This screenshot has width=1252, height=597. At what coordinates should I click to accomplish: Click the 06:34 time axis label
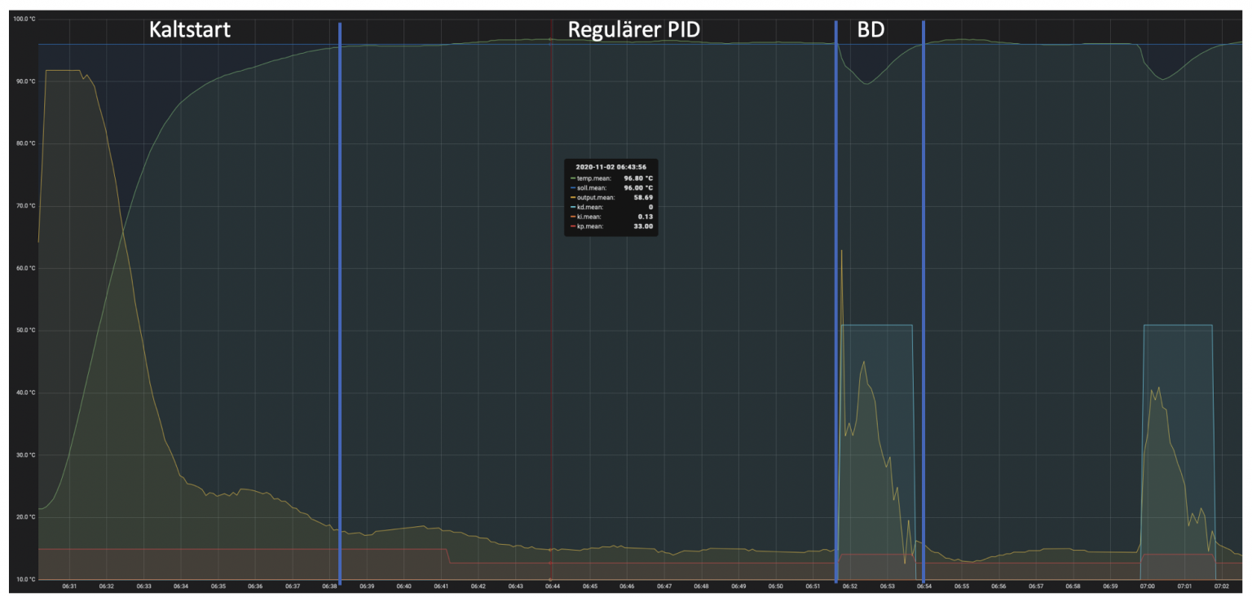tap(181, 586)
